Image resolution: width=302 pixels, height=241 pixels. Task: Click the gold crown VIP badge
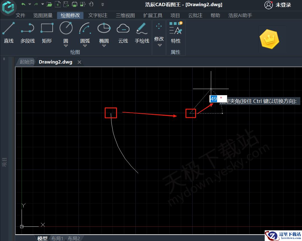(269, 39)
